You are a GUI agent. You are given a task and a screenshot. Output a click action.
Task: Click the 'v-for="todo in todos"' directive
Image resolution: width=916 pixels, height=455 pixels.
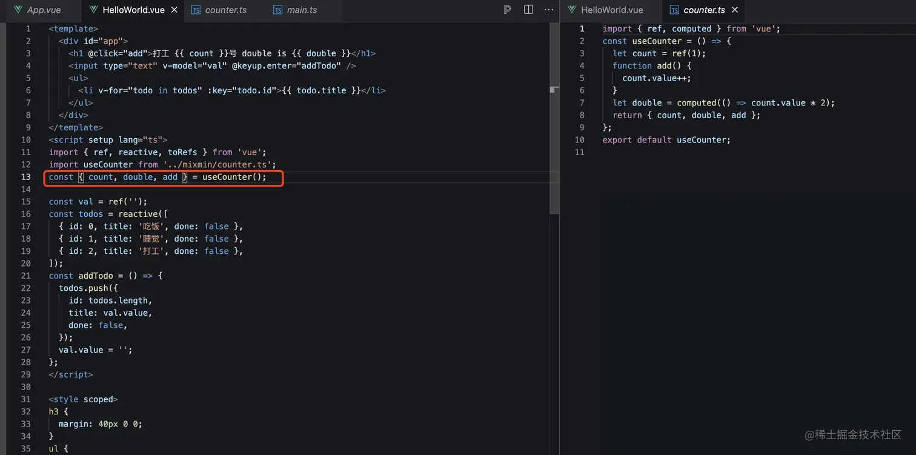pyautogui.click(x=151, y=91)
